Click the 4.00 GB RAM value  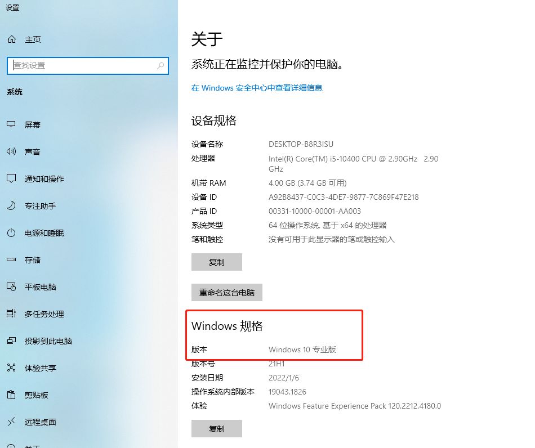tap(307, 183)
